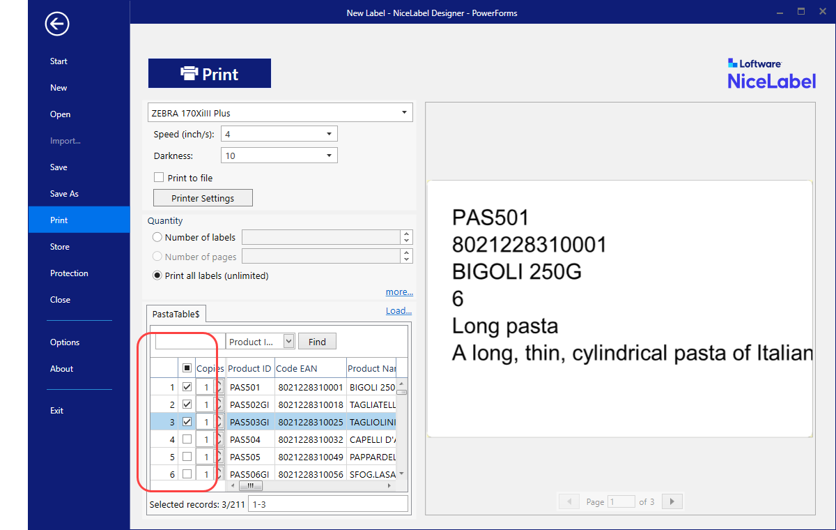The image size is (836, 530).
Task: Open the Product I... search field dropdown
Action: point(261,341)
